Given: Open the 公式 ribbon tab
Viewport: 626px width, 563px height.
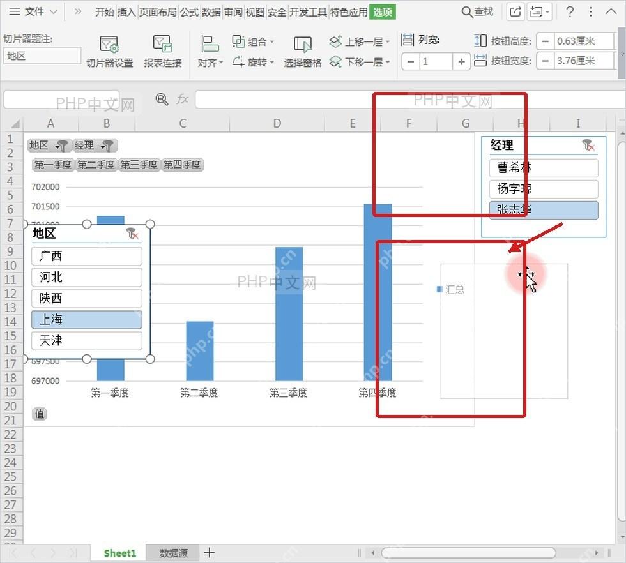Looking at the screenshot, I should tap(189, 12).
